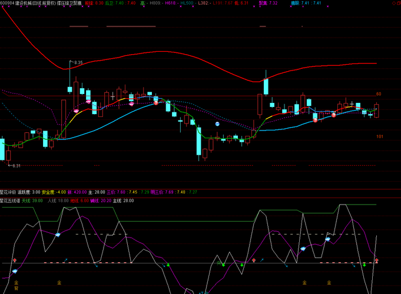Click the 星花五线谱 indicator name
This screenshot has height=294, width=401.
tap(10, 201)
